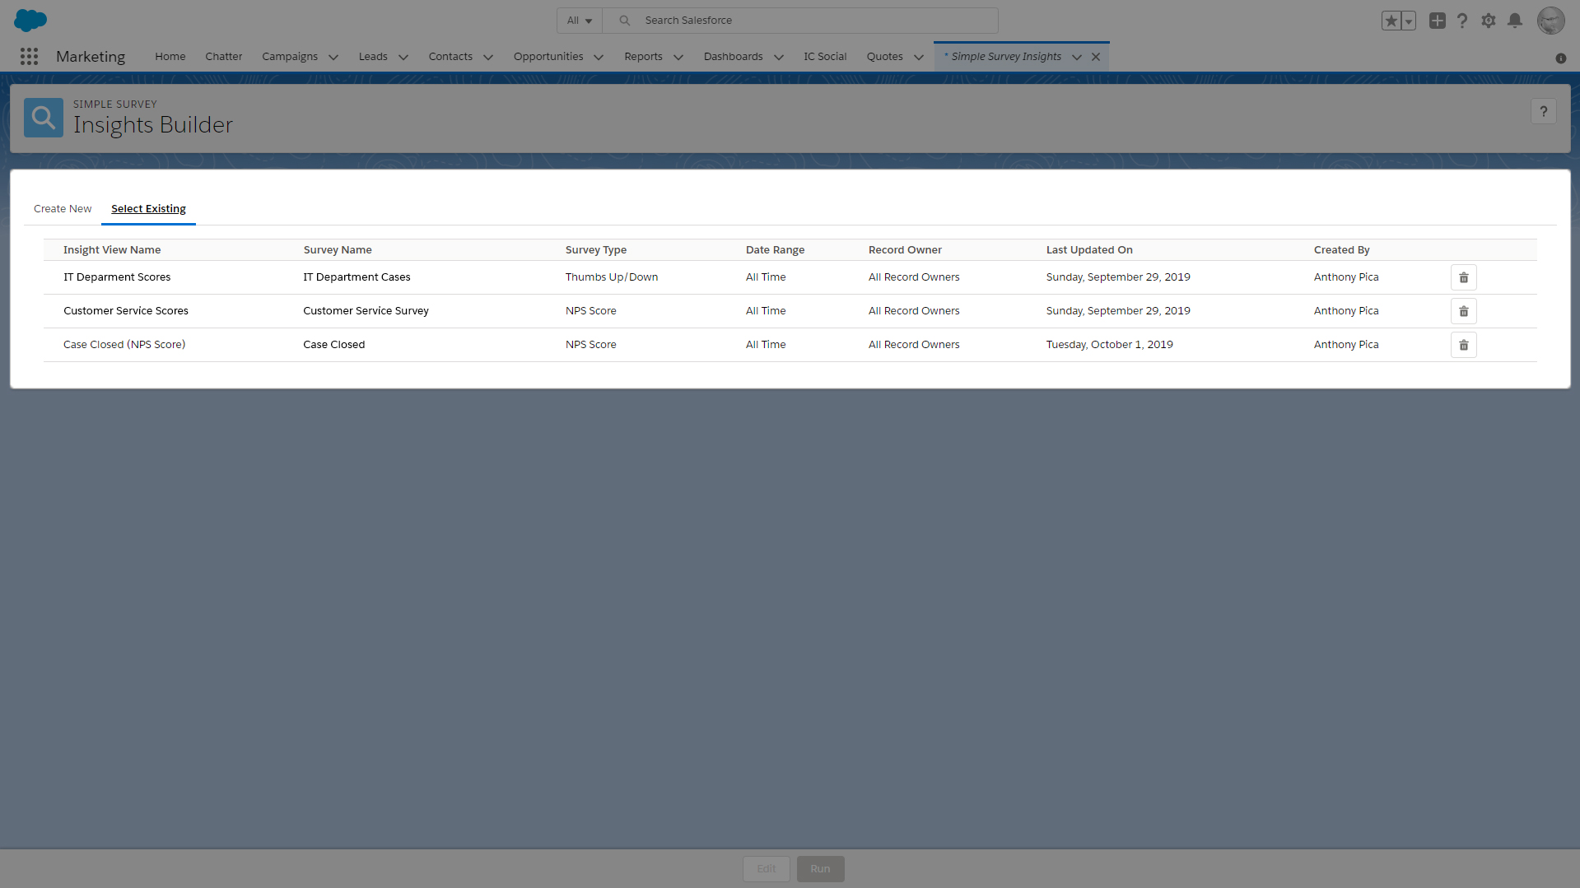Go to the Chatter tab
The image size is (1580, 888).
[224, 57]
